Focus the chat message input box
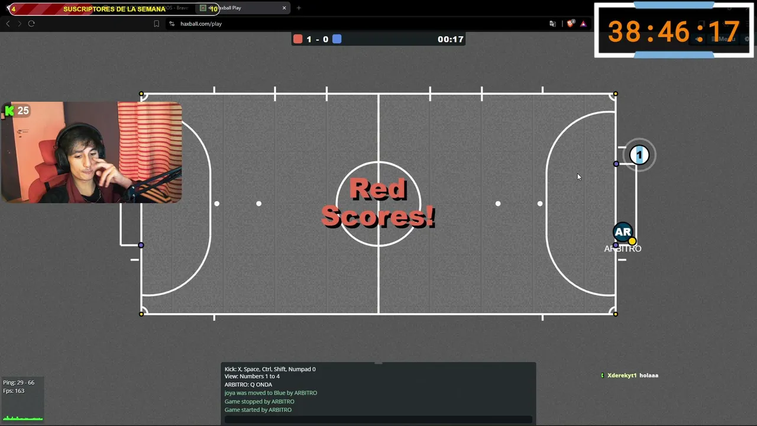This screenshot has height=426, width=757. [x=378, y=419]
